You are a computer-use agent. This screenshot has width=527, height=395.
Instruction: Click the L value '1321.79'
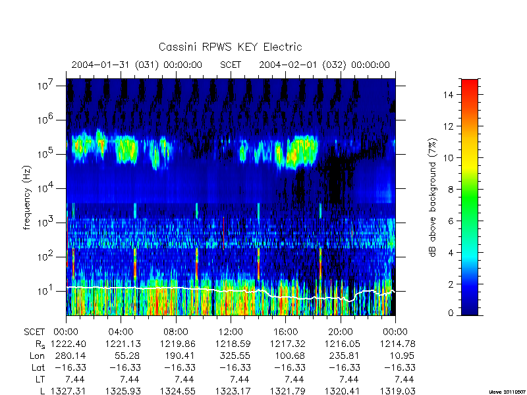[x=288, y=391]
